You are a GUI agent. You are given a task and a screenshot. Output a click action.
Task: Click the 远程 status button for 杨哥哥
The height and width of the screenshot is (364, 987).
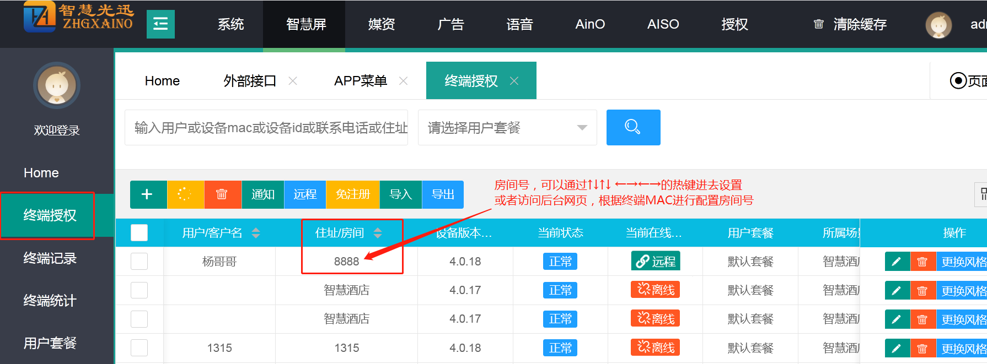(655, 261)
